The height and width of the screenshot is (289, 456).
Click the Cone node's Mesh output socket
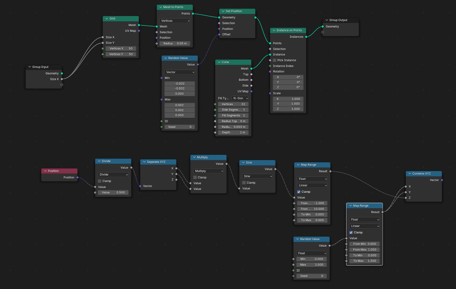click(251, 69)
